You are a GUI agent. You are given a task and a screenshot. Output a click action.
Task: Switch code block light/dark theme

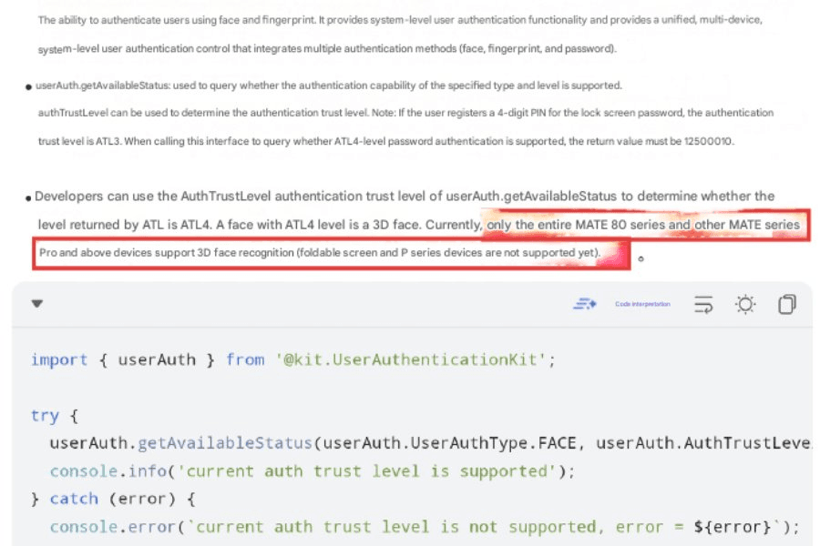745,304
